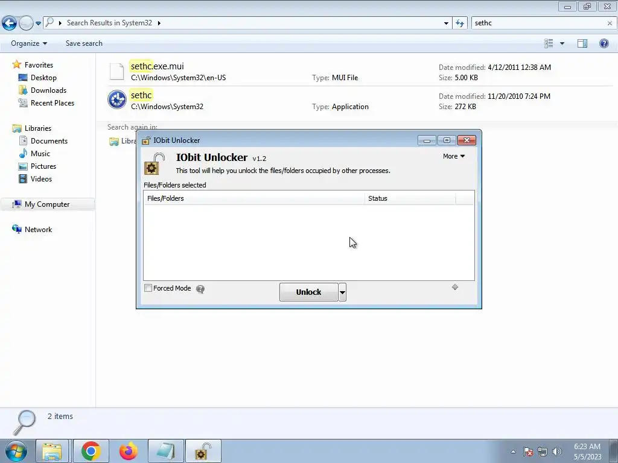The width and height of the screenshot is (618, 463).
Task: Maximize the IObit Unlocker window
Action: tap(447, 140)
